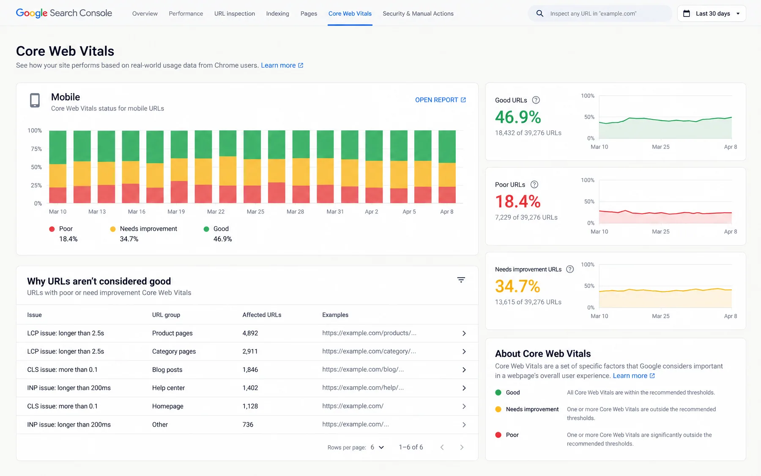Click the next page arrow
Image resolution: width=761 pixels, height=476 pixels.
[x=462, y=447]
